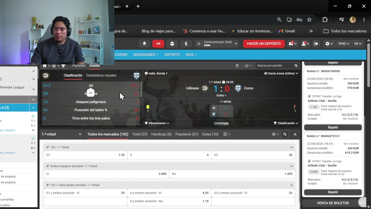Switch to the Partidos tab
Viewport: 371px width, 209px height.
click(x=79, y=66)
